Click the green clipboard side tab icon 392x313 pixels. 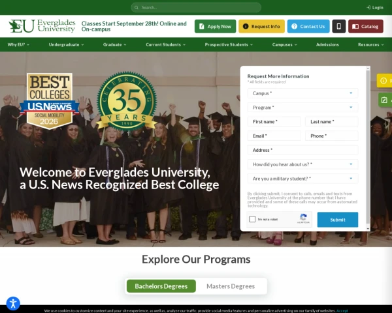pyautogui.click(x=384, y=100)
